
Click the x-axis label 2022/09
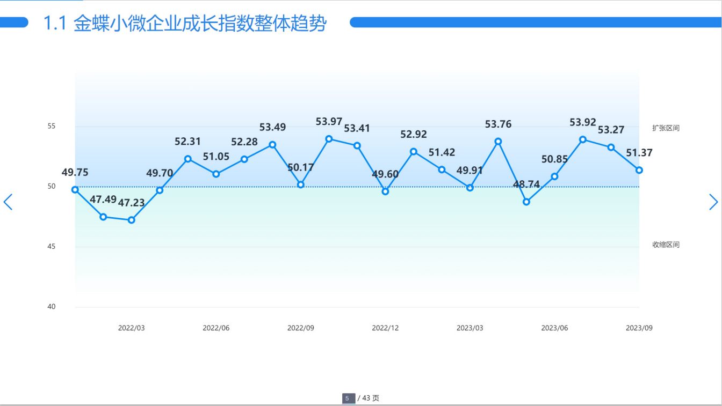click(x=301, y=328)
